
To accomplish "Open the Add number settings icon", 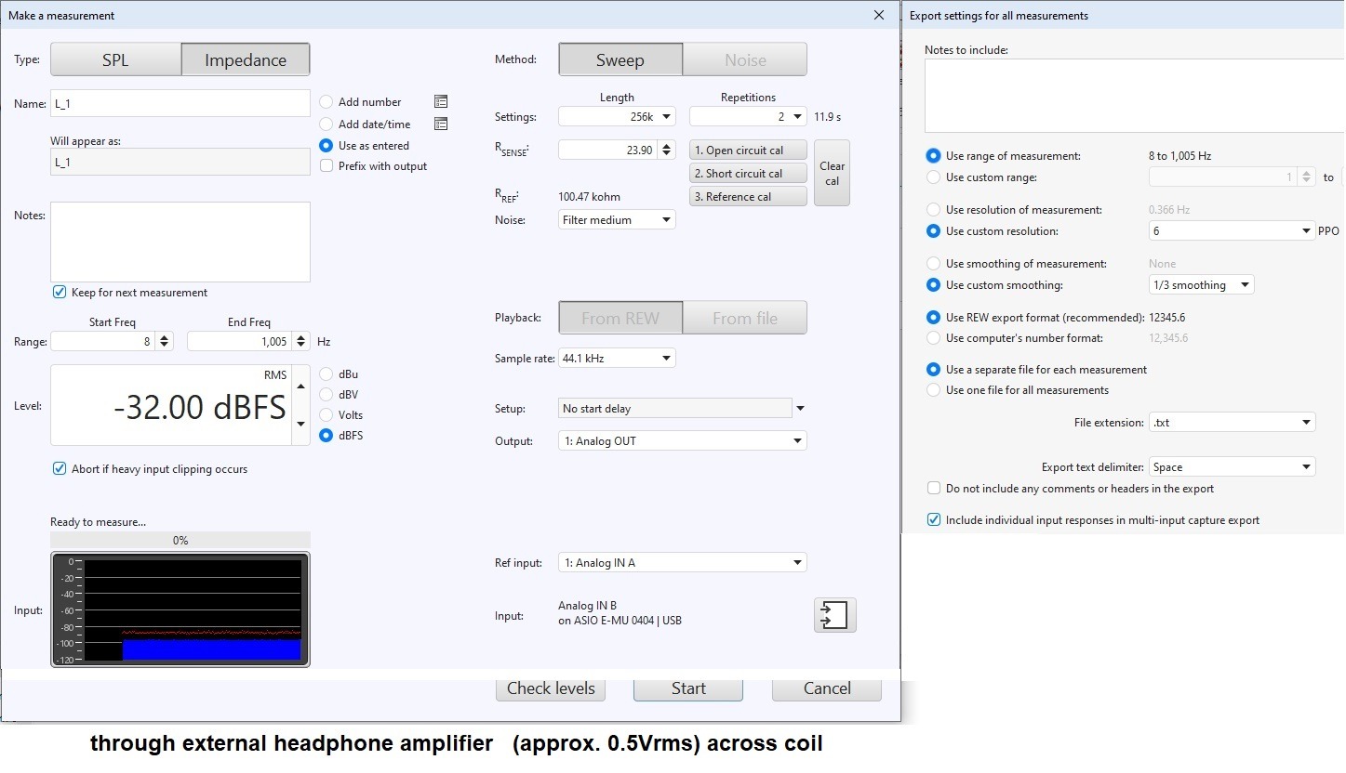I will click(441, 102).
